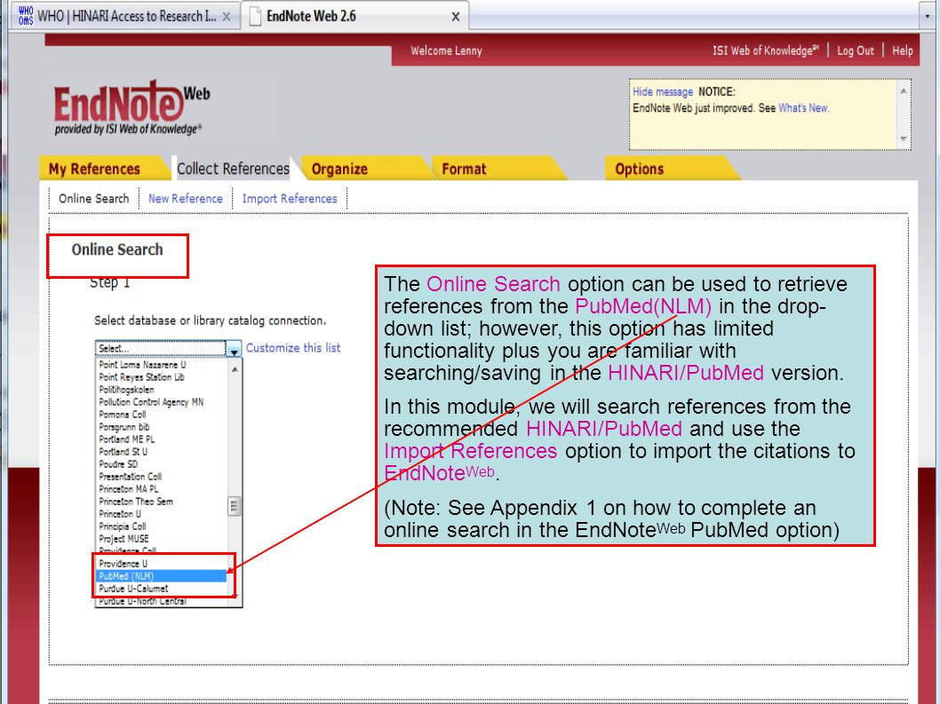Image resolution: width=940 pixels, height=704 pixels.
Task: Select the Online Search sub-tab
Action: click(x=93, y=198)
